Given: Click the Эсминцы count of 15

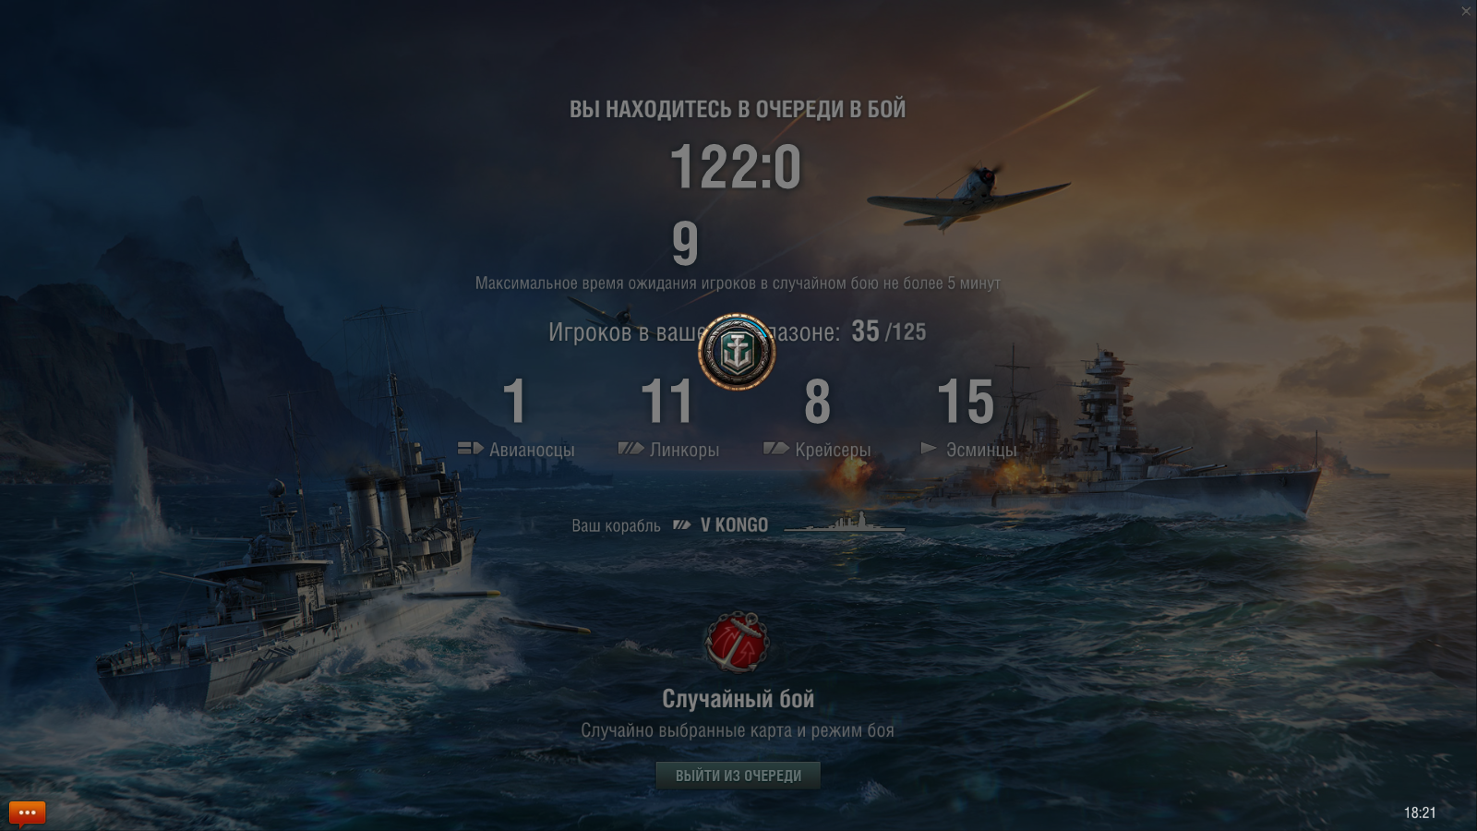Looking at the screenshot, I should [x=966, y=402].
